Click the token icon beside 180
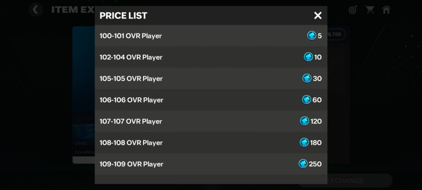The height and width of the screenshot is (190, 422). pyautogui.click(x=304, y=143)
